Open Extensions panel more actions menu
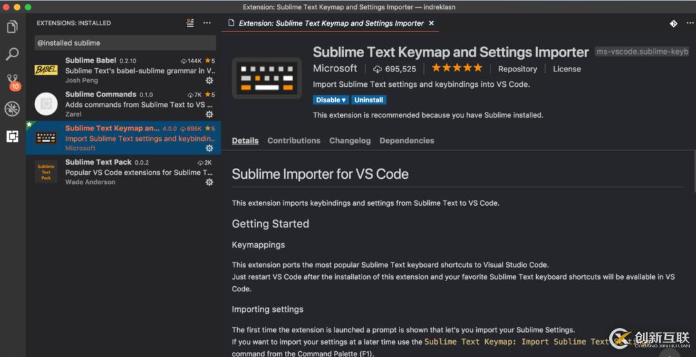This screenshot has height=357, width=696. click(208, 23)
